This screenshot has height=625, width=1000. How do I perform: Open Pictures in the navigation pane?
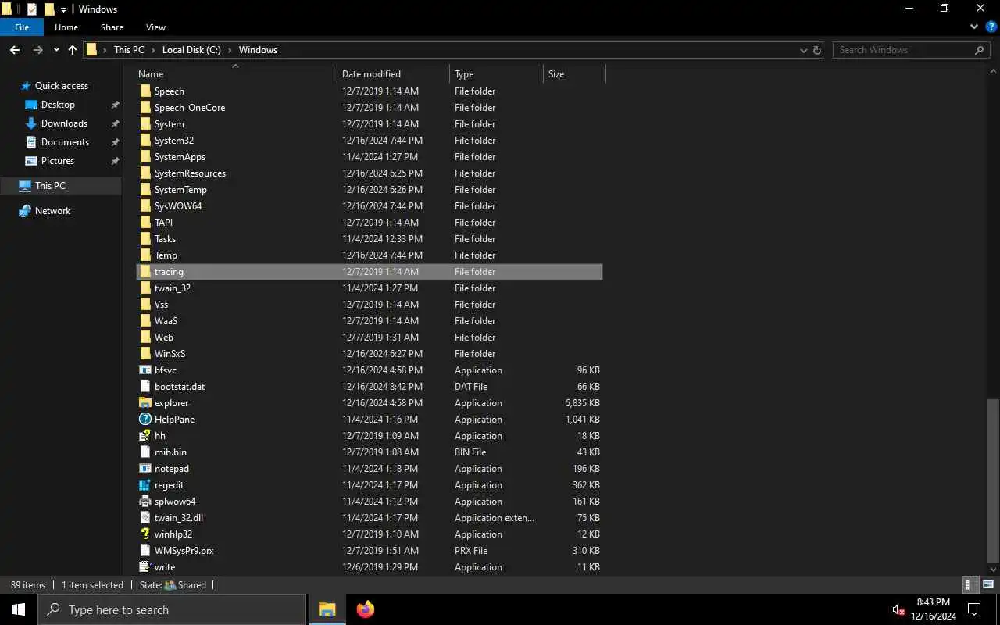[57, 161]
